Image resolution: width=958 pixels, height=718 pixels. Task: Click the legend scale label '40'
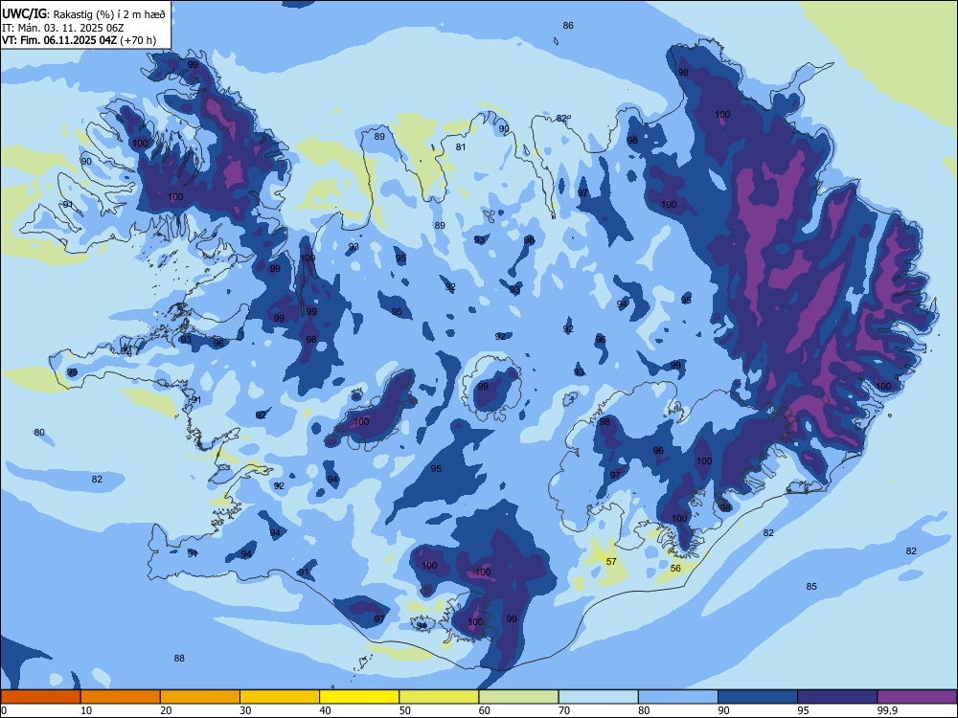(x=325, y=710)
